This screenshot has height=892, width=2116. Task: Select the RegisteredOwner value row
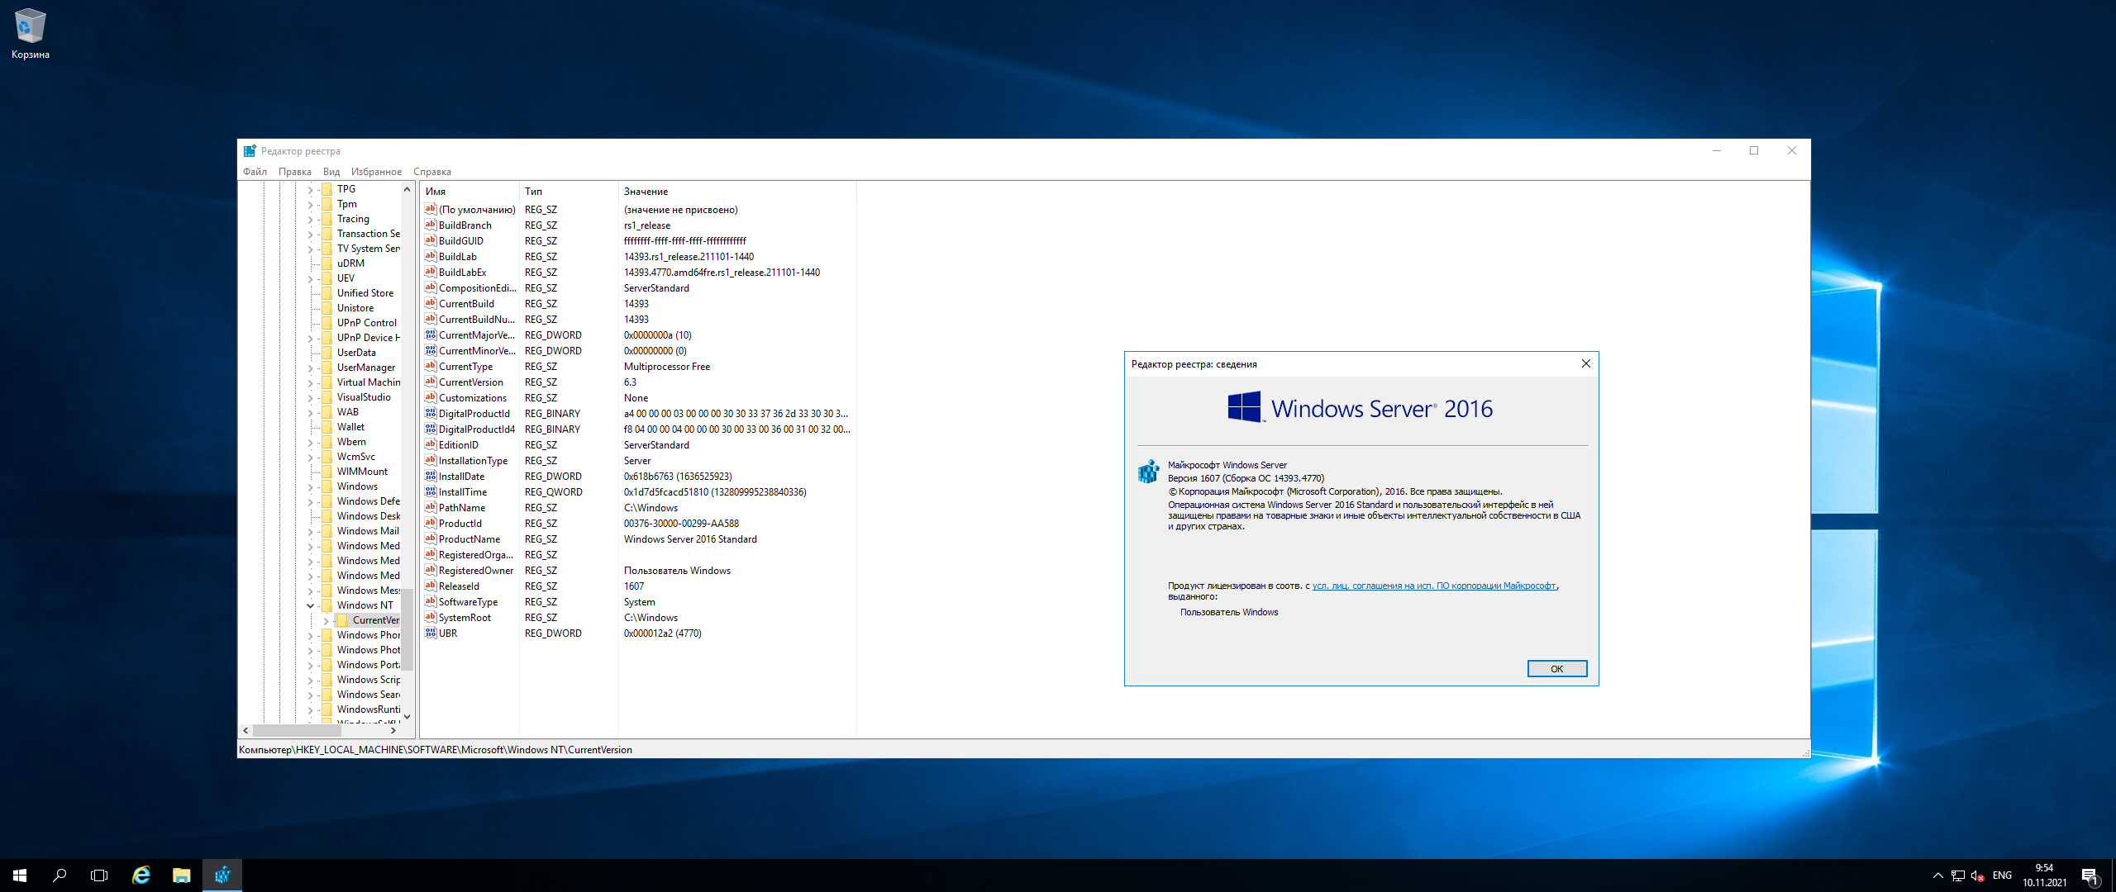tap(638, 570)
